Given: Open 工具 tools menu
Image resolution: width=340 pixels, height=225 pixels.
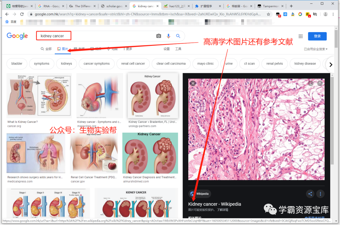Looking at the screenshot, I should [178, 49].
